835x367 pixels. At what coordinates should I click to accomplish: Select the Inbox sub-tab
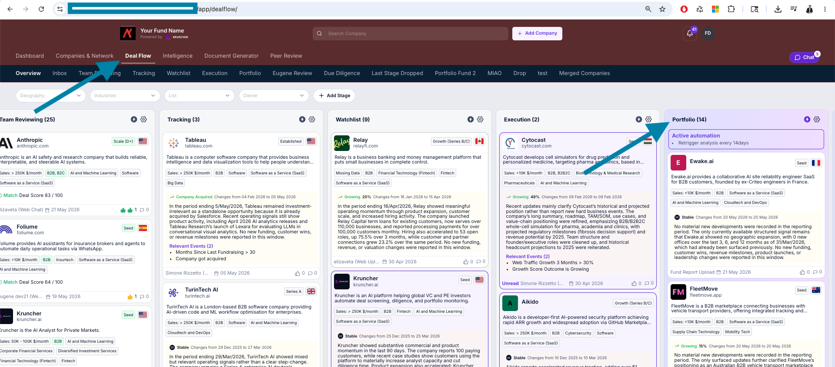tap(60, 73)
